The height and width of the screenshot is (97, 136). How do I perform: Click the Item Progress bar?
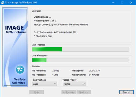pyautogui.click(x=80, y=49)
